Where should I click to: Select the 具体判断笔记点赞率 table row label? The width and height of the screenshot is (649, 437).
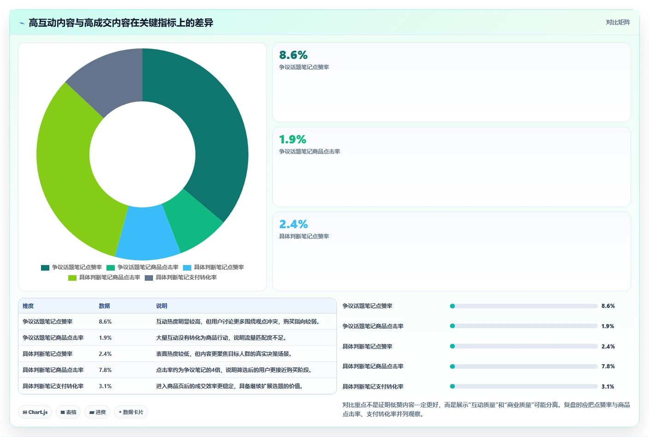coord(47,354)
